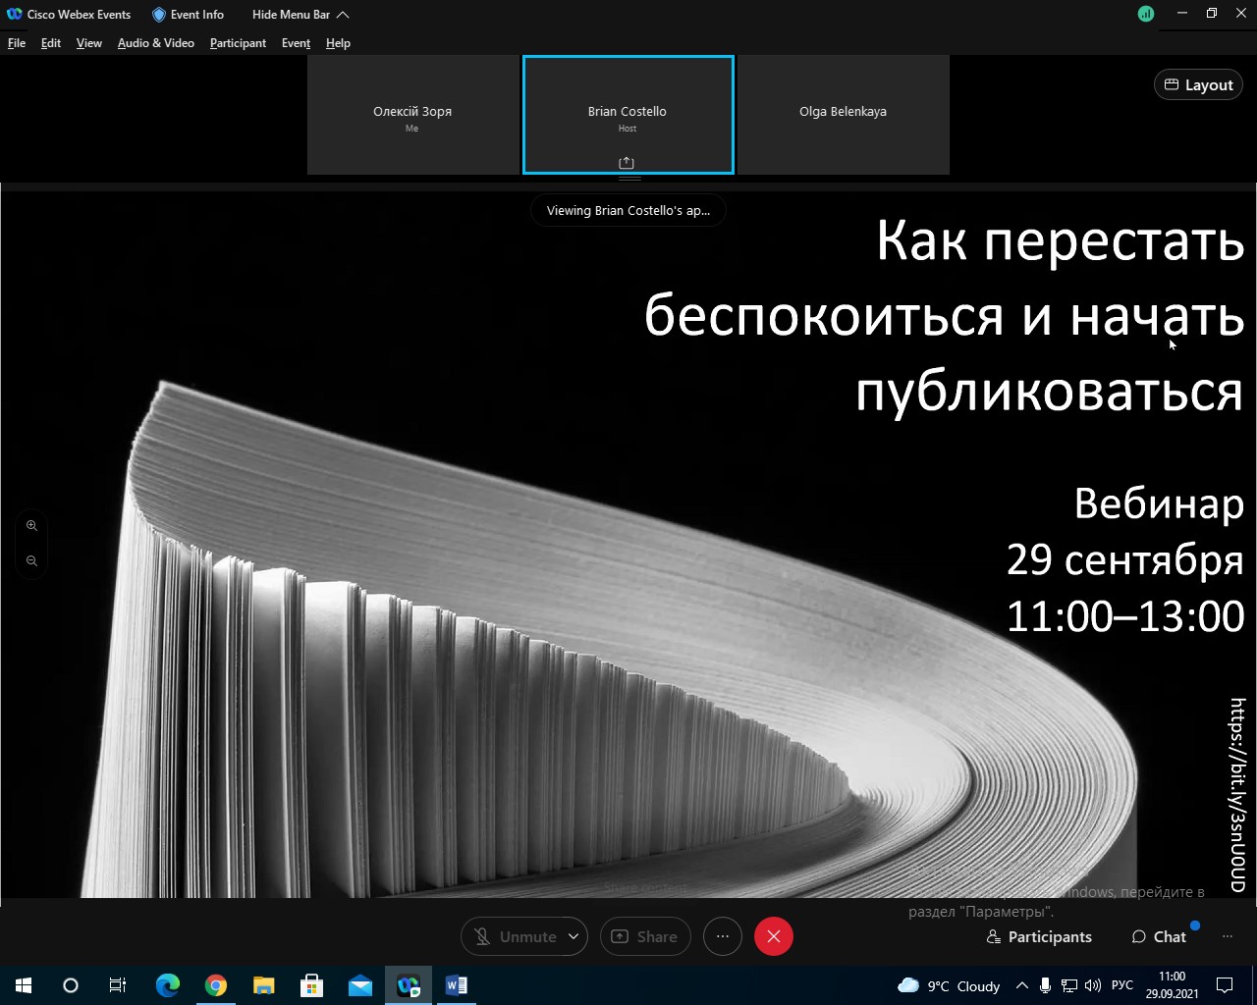Click the connection status icon in the title bar
1257x1005 pixels.
click(x=1146, y=15)
